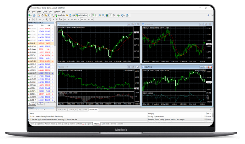Switch to bar chart icon
This screenshot has width=245, height=144.
89,15
